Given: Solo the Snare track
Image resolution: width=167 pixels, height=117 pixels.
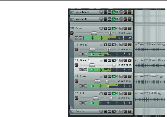Looking at the screenshot, I should pos(129,77).
